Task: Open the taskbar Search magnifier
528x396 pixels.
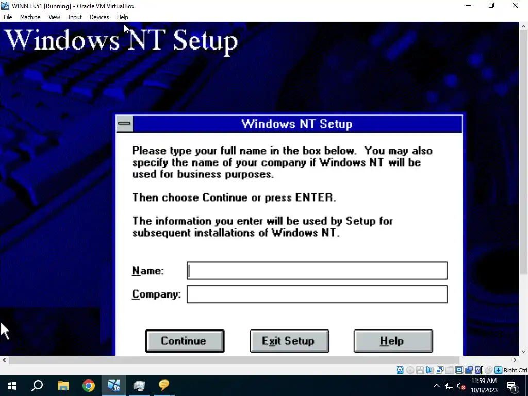Action: tap(37, 386)
